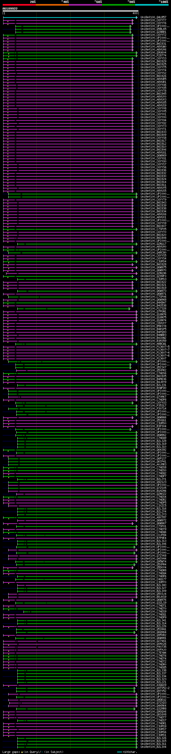Viewport: 171px width, 754px height.
Task: Click the green ~80% identity legend bar
Action: pyautogui.click(x=119, y=5)
